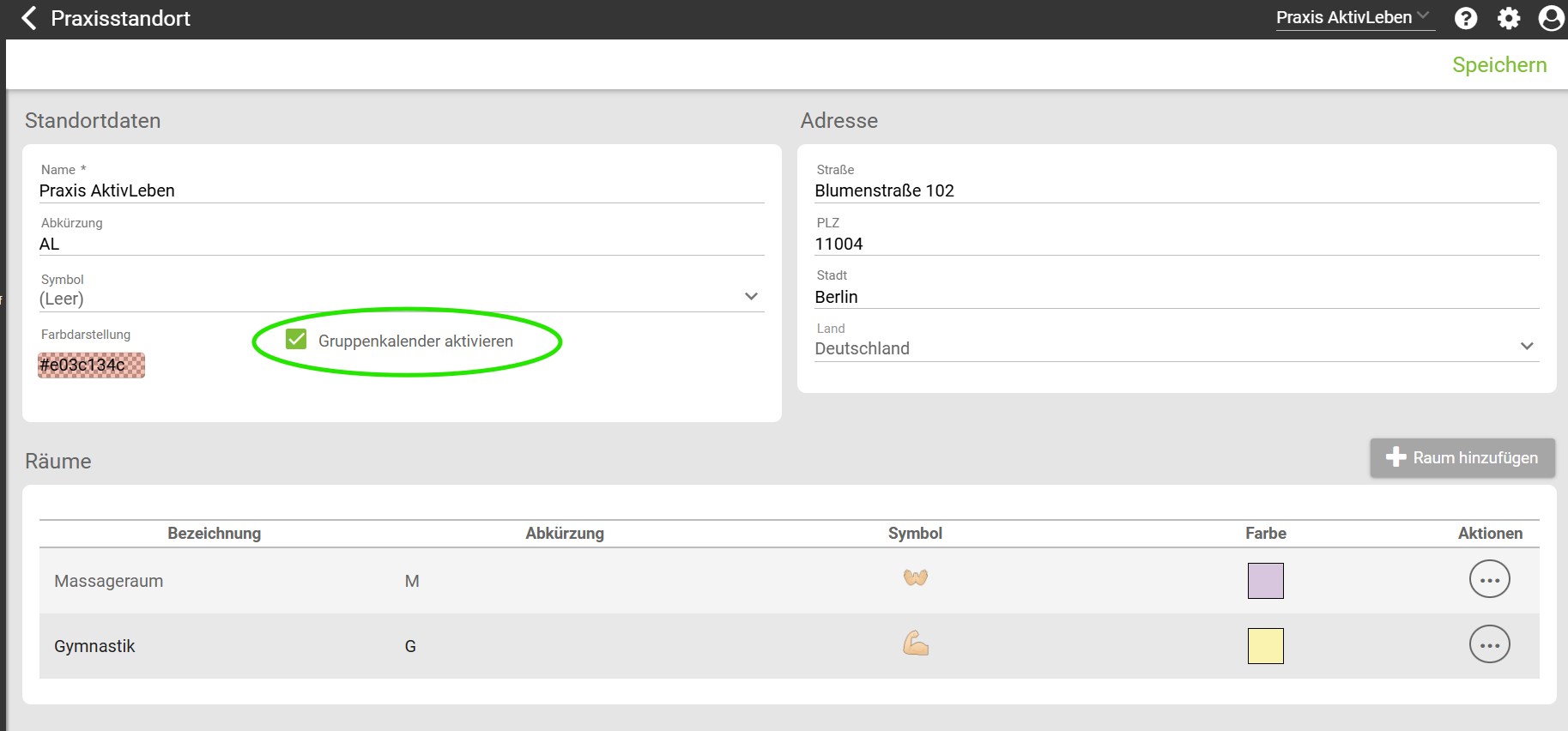Open the user account profile icon
This screenshot has height=731, width=1568.
(x=1551, y=18)
